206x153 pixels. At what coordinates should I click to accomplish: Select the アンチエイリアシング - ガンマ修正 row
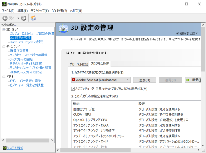click(x=136, y=131)
